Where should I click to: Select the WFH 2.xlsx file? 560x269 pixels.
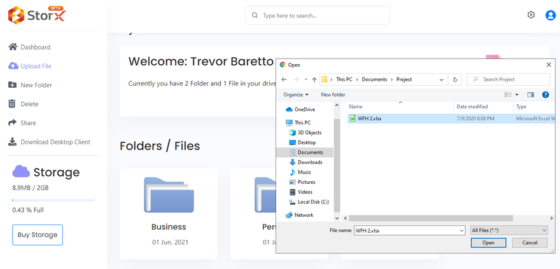(x=369, y=118)
